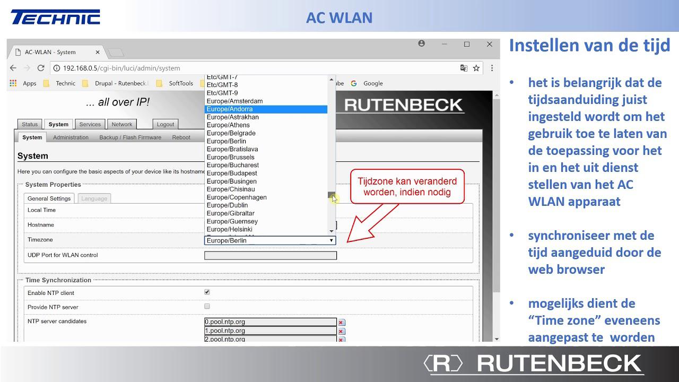Click the translate page icon
Image resolution: width=679 pixels, height=382 pixels.
[x=464, y=68]
